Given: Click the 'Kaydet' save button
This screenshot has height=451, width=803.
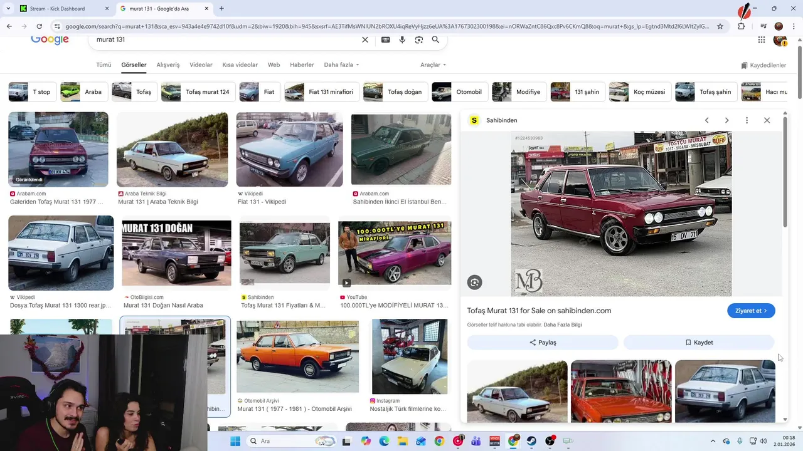Looking at the screenshot, I should click(699, 343).
